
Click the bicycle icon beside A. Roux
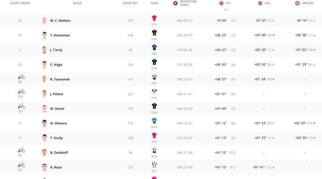pyautogui.click(x=21, y=165)
